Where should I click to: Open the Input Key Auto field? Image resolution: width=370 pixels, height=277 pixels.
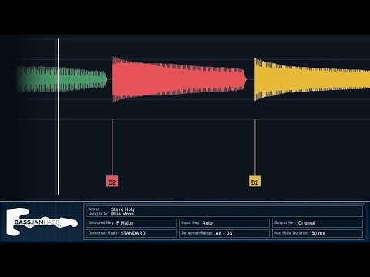click(x=224, y=223)
